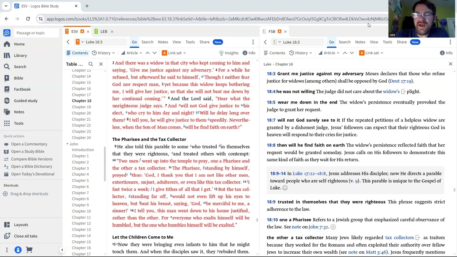
Task: Open the Home sidebar item
Action: coord(19,44)
